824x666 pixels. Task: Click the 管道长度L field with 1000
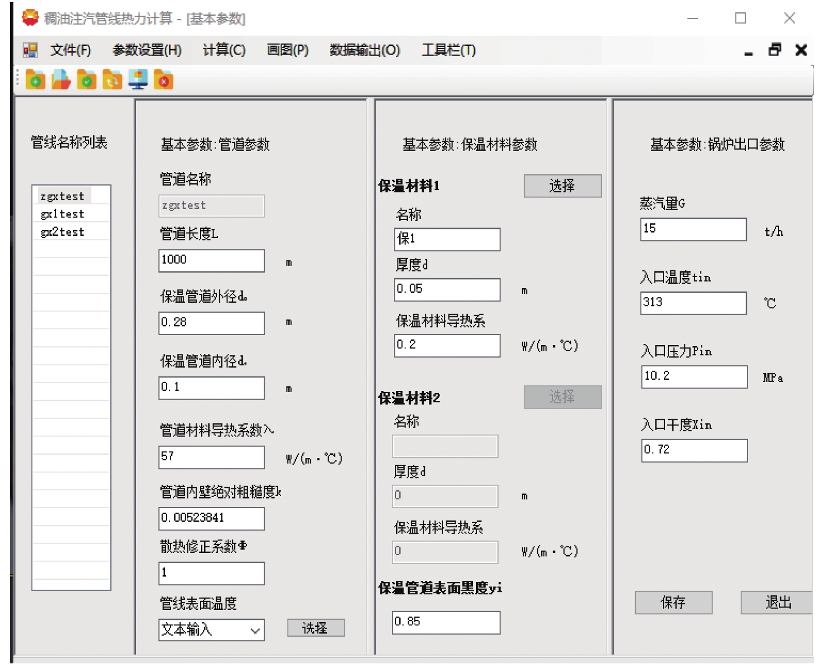tap(211, 260)
